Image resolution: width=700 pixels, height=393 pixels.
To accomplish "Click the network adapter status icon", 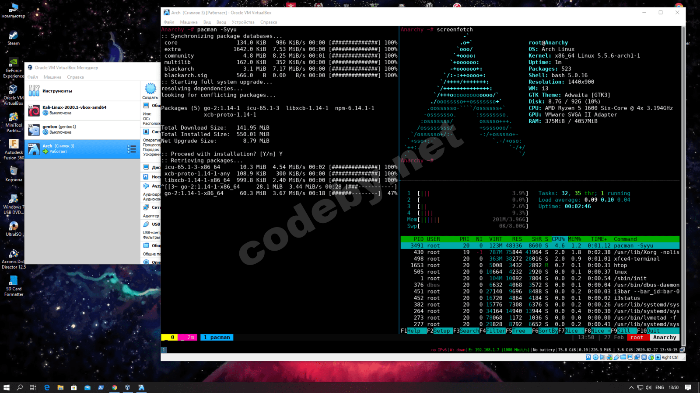I will click(609, 357).
